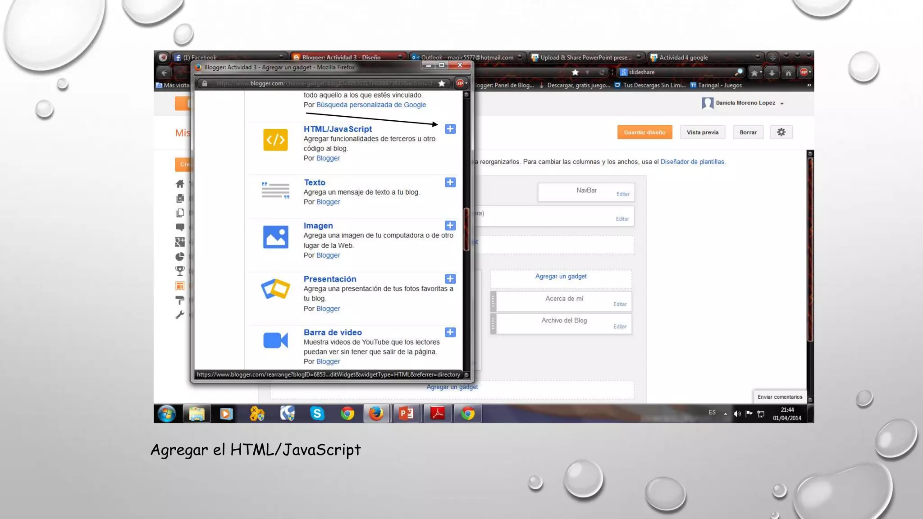This screenshot has height=519, width=923.
Task: Click the yellow HTML/JavaScript code icon
Action: [275, 140]
